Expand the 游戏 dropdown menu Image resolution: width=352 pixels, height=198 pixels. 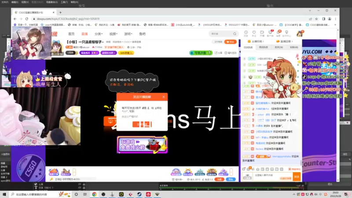point(128,34)
